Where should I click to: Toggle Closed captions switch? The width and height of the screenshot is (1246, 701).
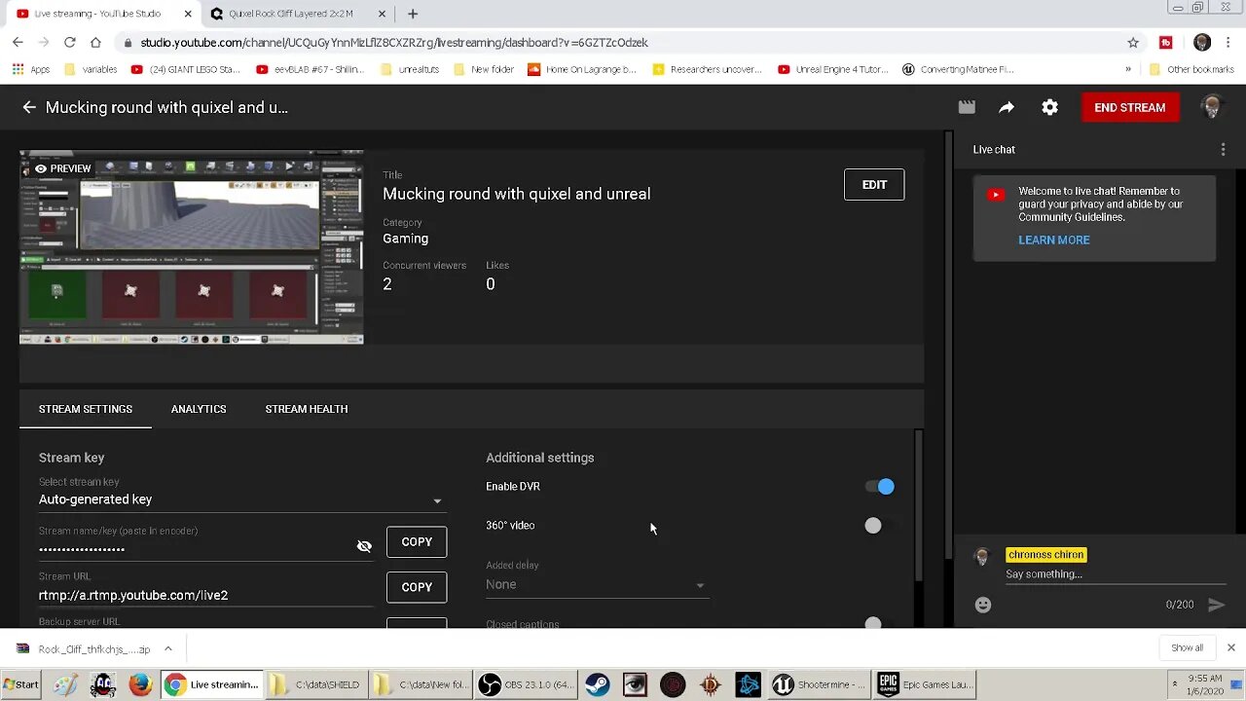pyautogui.click(x=880, y=624)
